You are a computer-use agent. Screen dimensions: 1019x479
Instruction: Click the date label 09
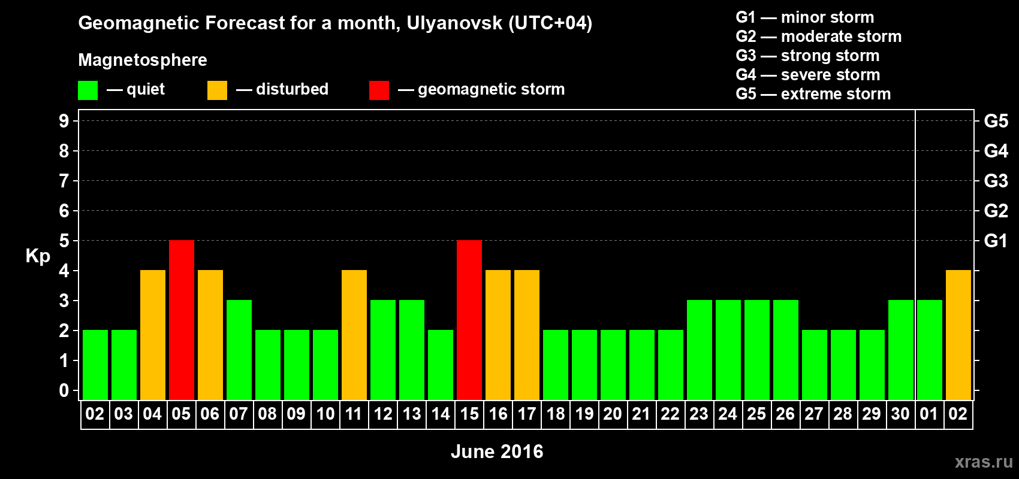(x=296, y=414)
